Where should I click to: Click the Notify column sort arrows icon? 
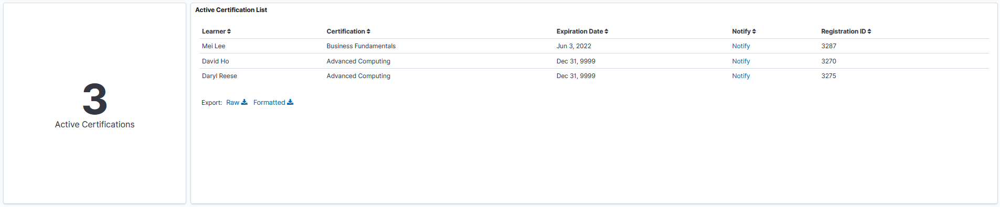(754, 31)
